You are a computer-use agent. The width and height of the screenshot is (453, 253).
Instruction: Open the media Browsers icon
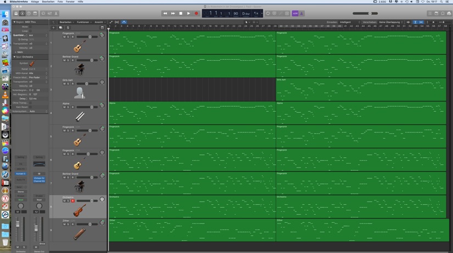[x=449, y=14]
